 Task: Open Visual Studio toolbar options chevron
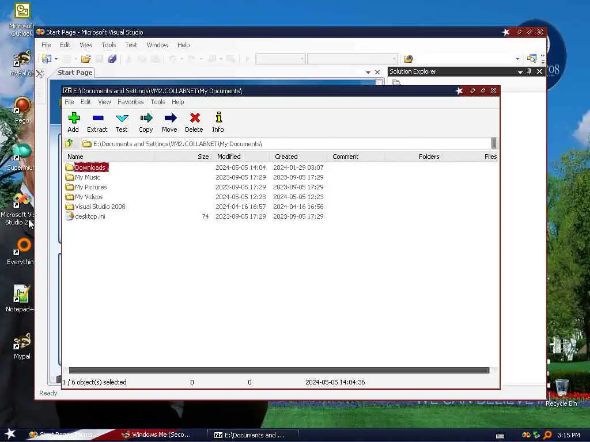point(543,59)
